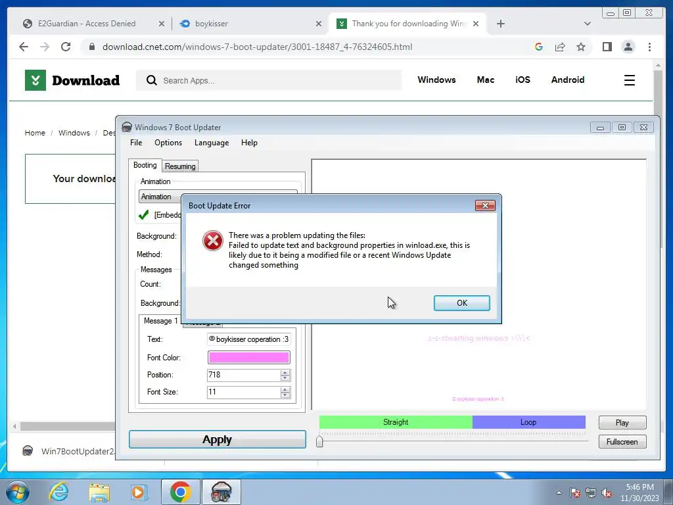Close the Boot Update Error dialog
Image resolution: width=673 pixels, height=505 pixels.
tap(485, 205)
